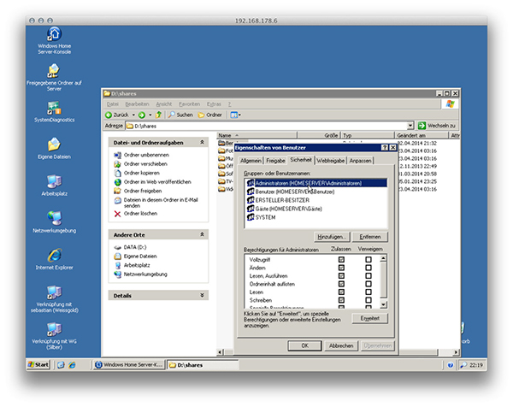This screenshot has width=513, height=407.
Task: Click Entfernen button
Action: (370, 237)
